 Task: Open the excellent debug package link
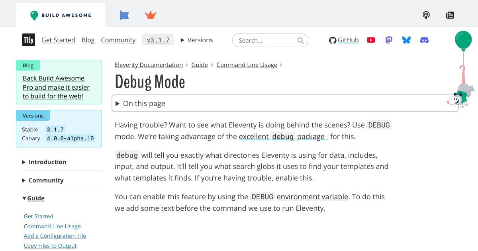(283, 136)
